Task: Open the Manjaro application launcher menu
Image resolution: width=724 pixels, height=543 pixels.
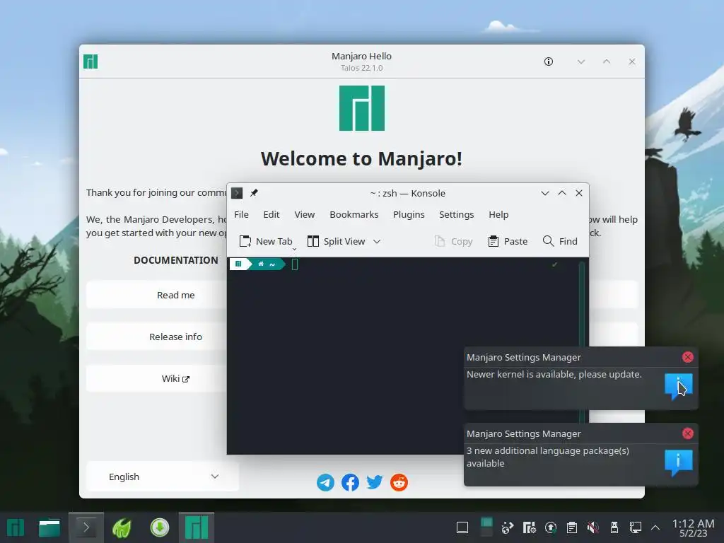Action: [16, 527]
